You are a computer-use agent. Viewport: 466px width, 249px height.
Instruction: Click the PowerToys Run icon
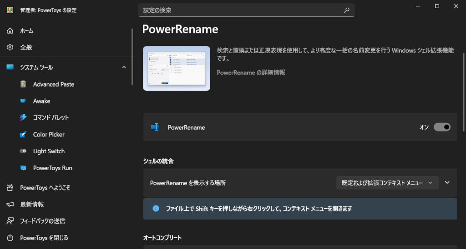(23, 168)
